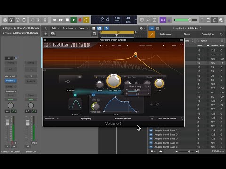Click the large Frequency knob

click(114, 81)
